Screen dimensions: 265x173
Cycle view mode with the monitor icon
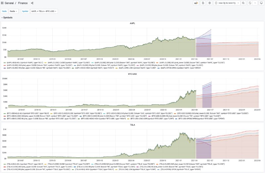261,3
